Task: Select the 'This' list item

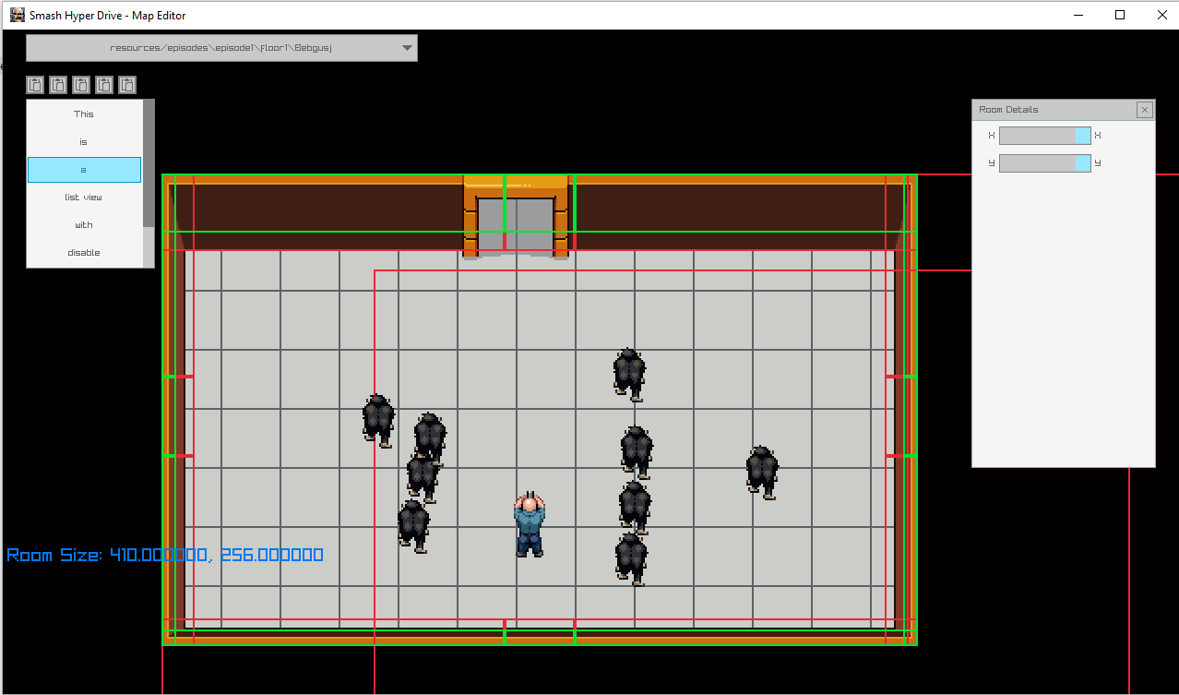Action: pyautogui.click(x=84, y=114)
